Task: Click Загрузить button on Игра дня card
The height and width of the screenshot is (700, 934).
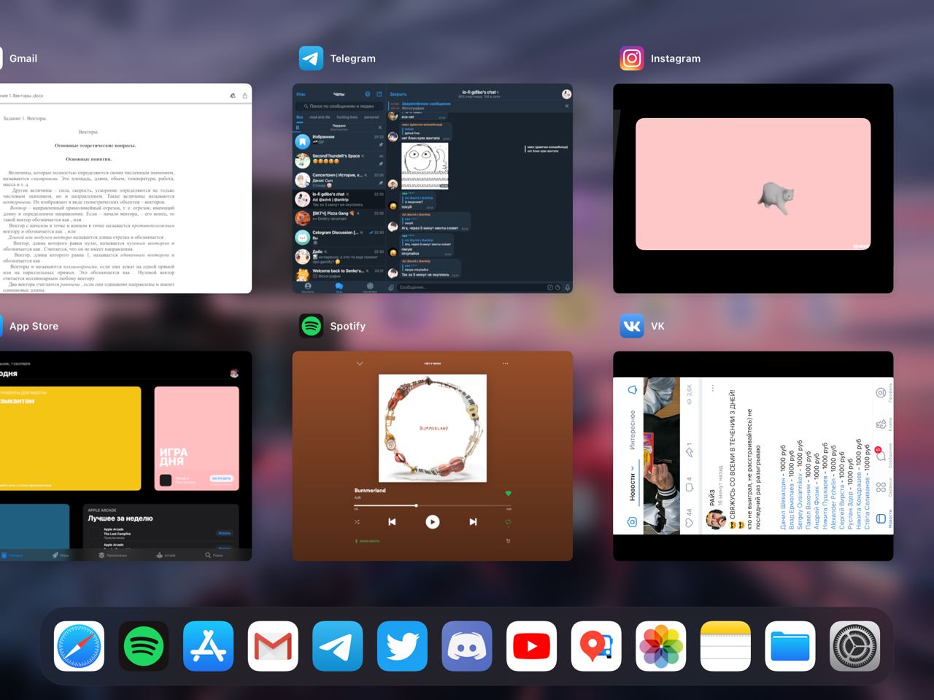Action: click(222, 478)
